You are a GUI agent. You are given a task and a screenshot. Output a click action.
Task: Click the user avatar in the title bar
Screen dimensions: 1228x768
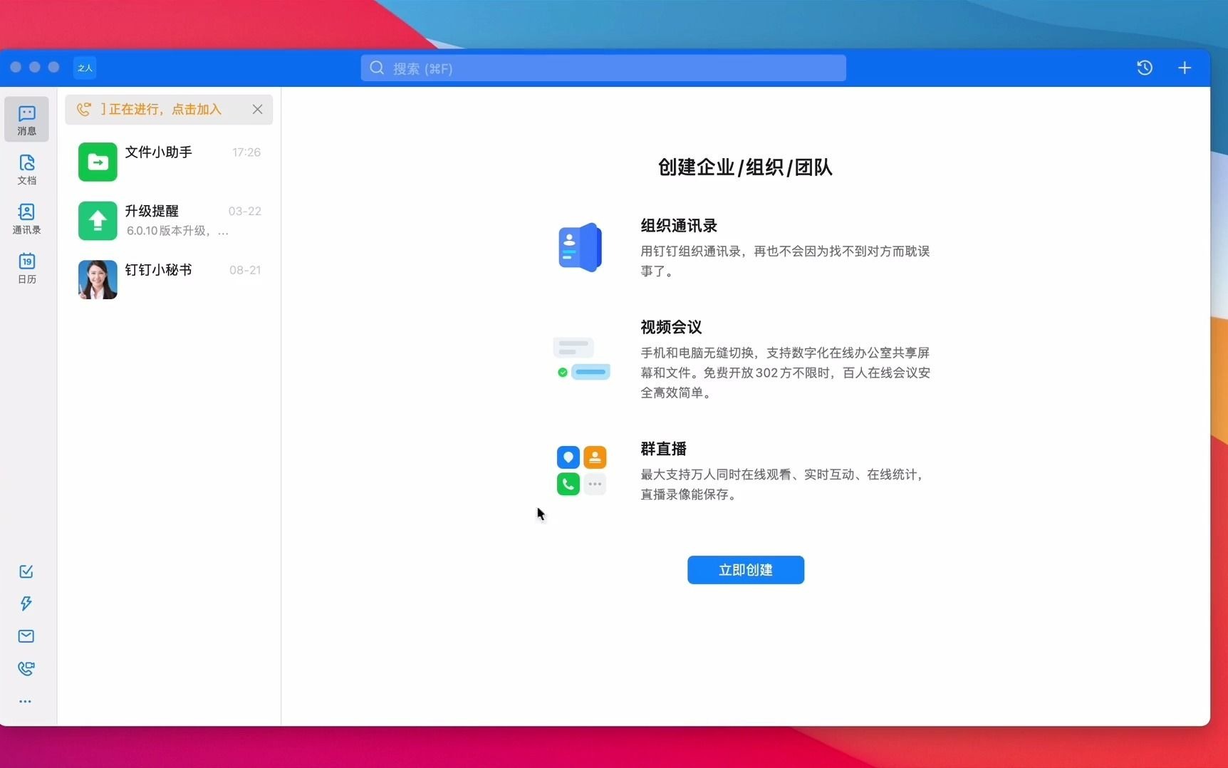coord(85,68)
